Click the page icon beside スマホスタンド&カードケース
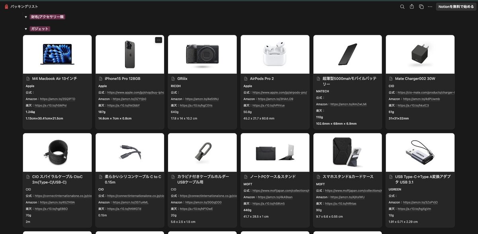This screenshot has width=478, height=234. pos(318,177)
